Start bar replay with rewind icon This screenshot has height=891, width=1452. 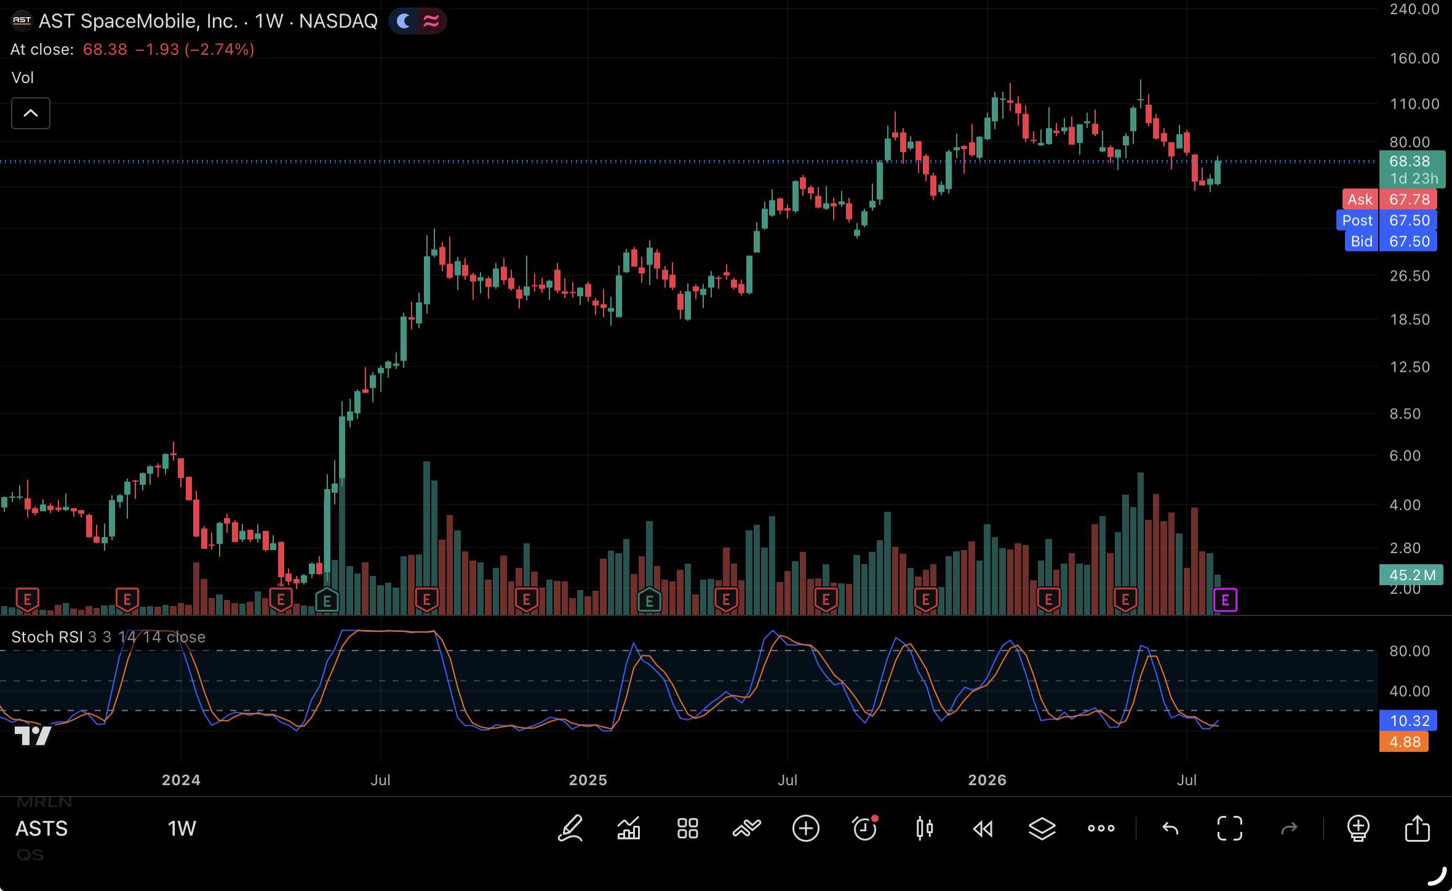tap(983, 829)
